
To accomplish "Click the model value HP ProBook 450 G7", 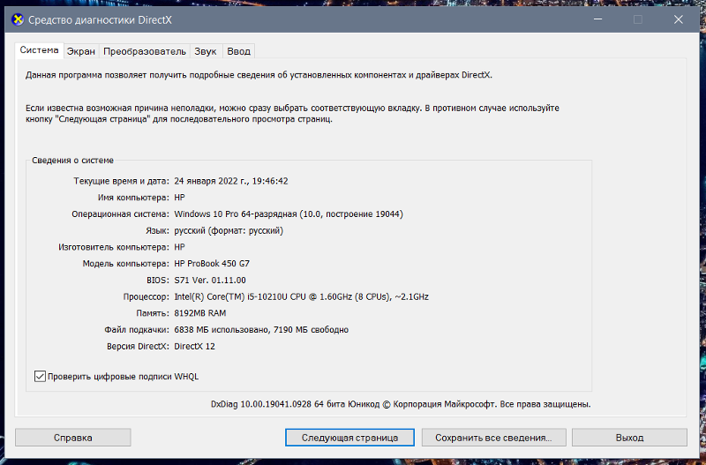I will pyautogui.click(x=212, y=263).
